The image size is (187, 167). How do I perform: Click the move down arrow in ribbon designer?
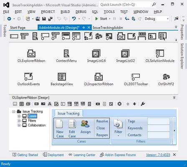point(134,104)
